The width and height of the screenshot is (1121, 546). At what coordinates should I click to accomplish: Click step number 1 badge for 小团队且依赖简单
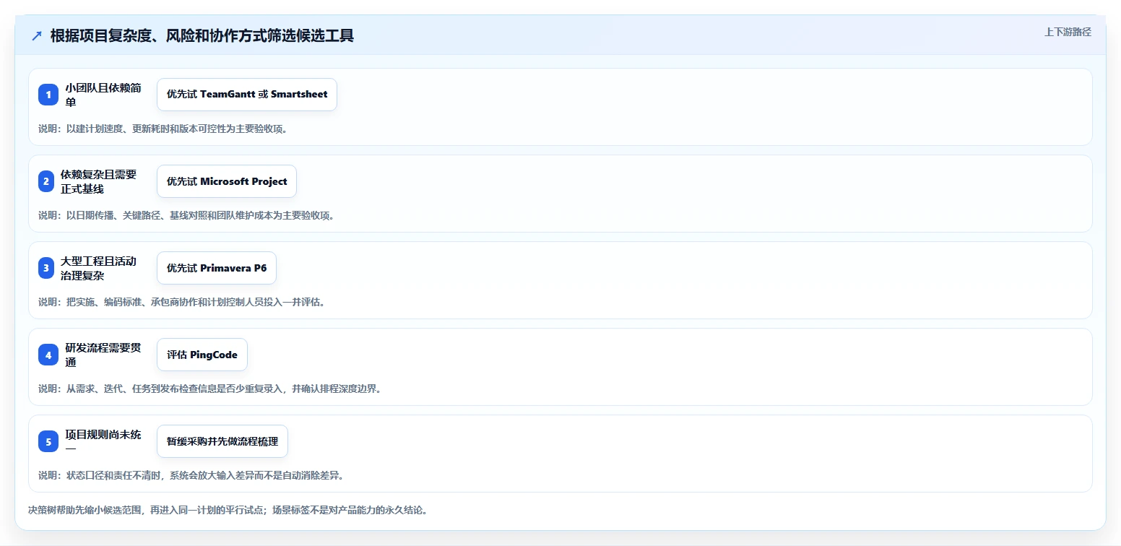pyautogui.click(x=48, y=95)
